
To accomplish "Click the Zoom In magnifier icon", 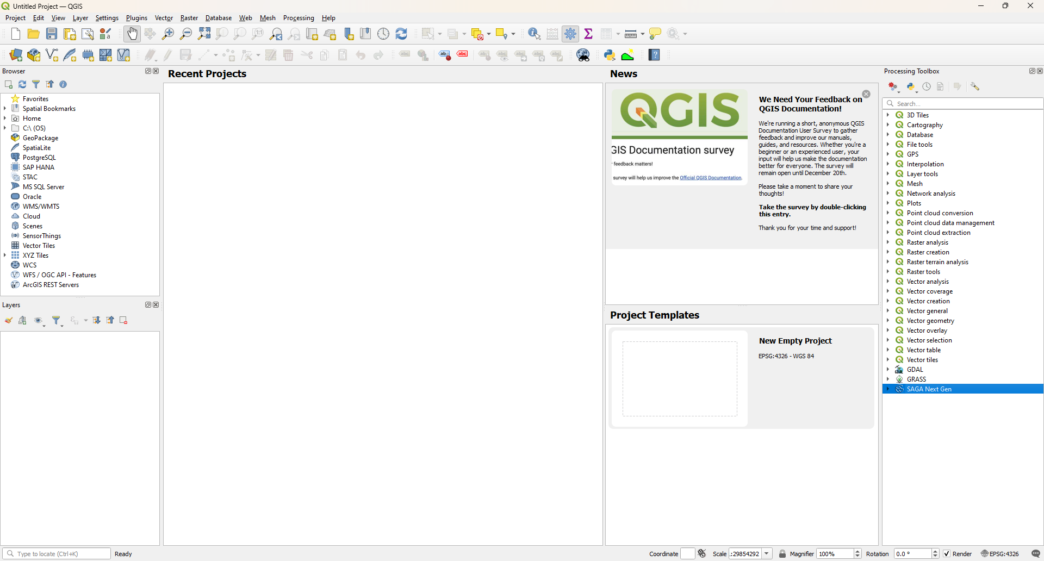I will (168, 34).
